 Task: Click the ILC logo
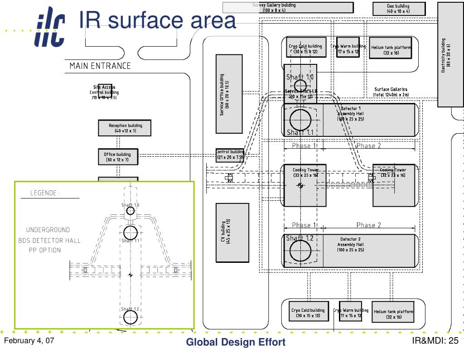(50, 27)
